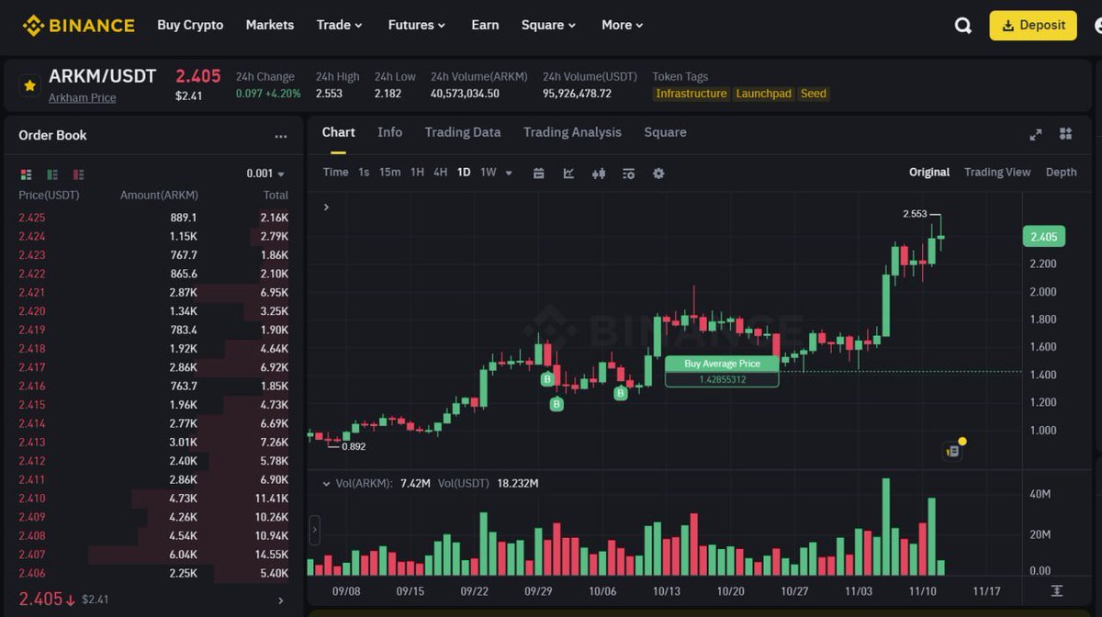Expand the volume panel side handle
Image resolution: width=1102 pixels, height=617 pixels.
click(x=315, y=530)
